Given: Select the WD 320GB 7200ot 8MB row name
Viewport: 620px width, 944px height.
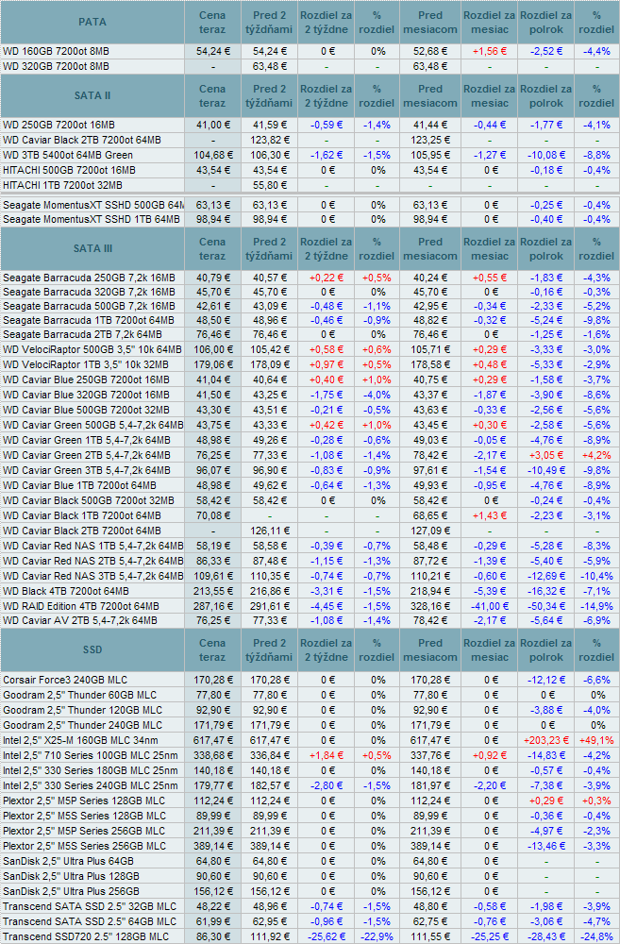Looking at the screenshot, I should (56, 66).
